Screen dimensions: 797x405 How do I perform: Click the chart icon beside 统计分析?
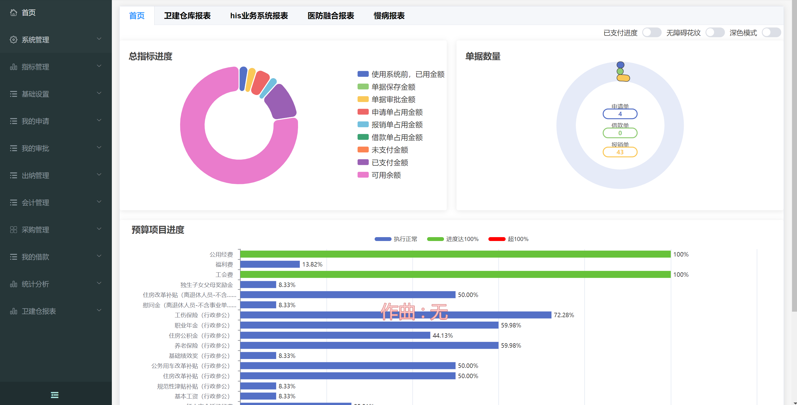coord(13,284)
